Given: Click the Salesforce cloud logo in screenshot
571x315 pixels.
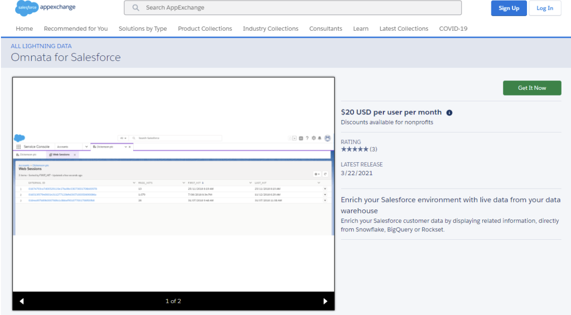Looking at the screenshot, I should click(19, 138).
